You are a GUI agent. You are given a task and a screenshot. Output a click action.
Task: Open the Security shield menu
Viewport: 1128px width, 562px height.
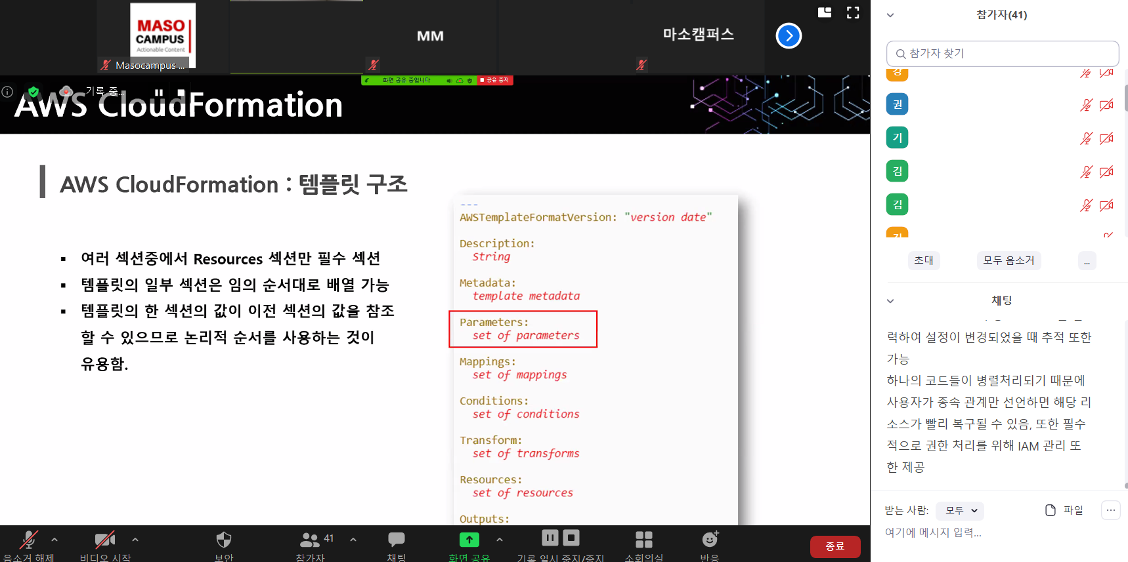pyautogui.click(x=224, y=540)
